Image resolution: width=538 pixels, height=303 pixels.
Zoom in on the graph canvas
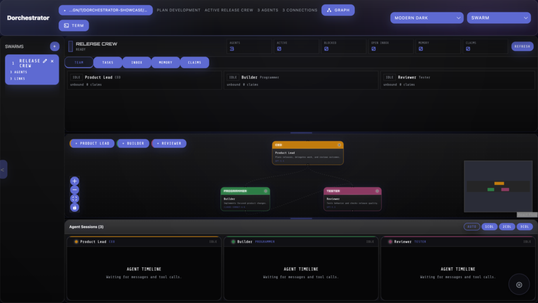click(75, 181)
